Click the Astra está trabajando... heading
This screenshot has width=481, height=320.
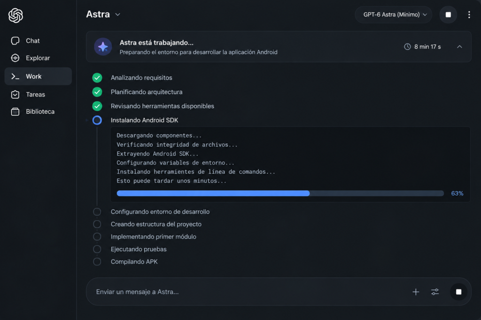(156, 43)
